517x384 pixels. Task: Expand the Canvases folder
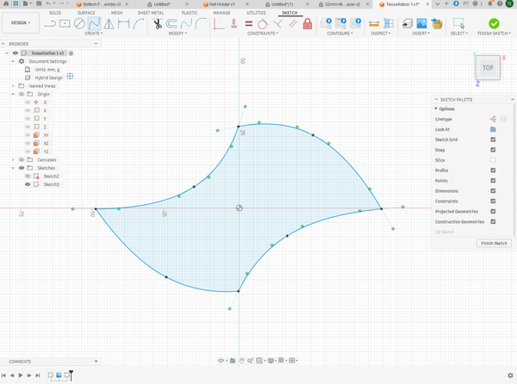tap(13, 160)
